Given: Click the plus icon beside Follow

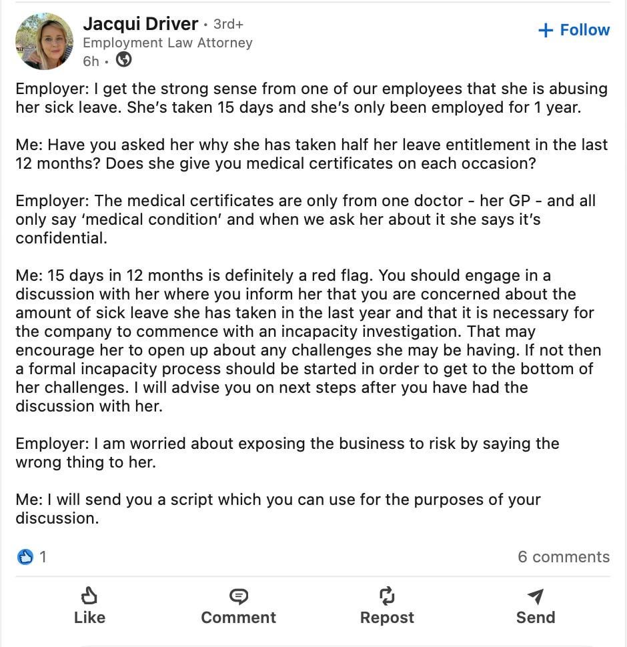Looking at the screenshot, I should point(546,30).
